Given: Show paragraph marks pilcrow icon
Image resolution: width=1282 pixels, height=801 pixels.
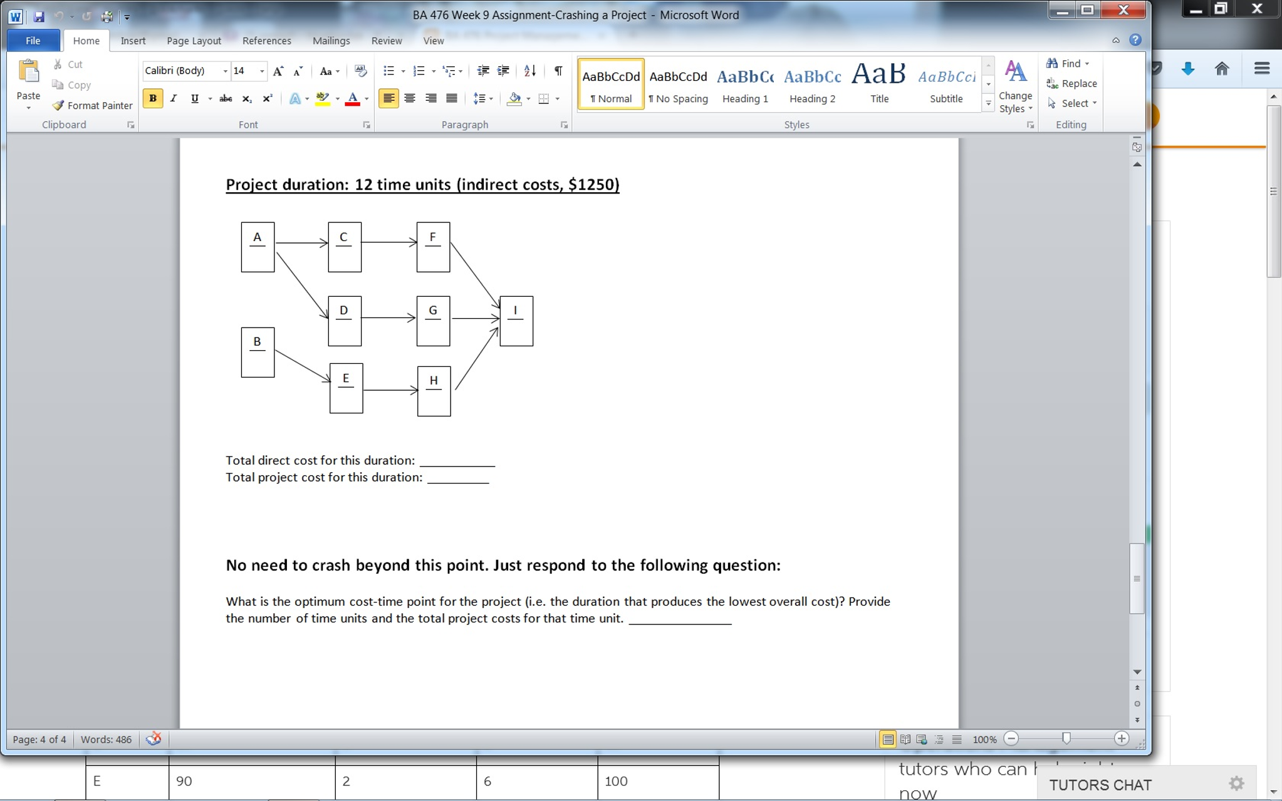Looking at the screenshot, I should click(558, 71).
